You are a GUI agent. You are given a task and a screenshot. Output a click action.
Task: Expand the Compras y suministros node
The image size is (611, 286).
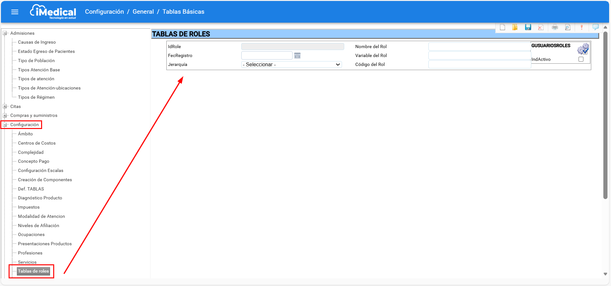point(5,116)
